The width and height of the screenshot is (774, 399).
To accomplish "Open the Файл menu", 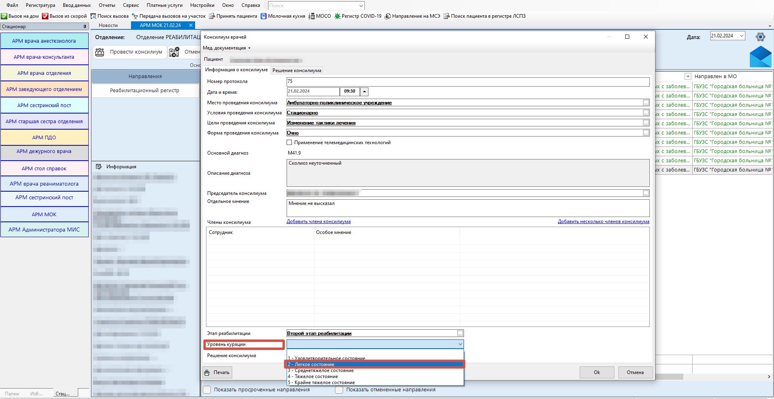I will pyautogui.click(x=12, y=5).
